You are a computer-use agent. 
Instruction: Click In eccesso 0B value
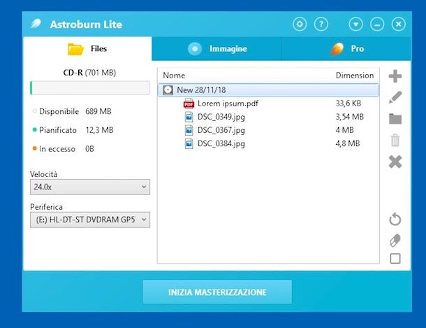[x=89, y=149]
